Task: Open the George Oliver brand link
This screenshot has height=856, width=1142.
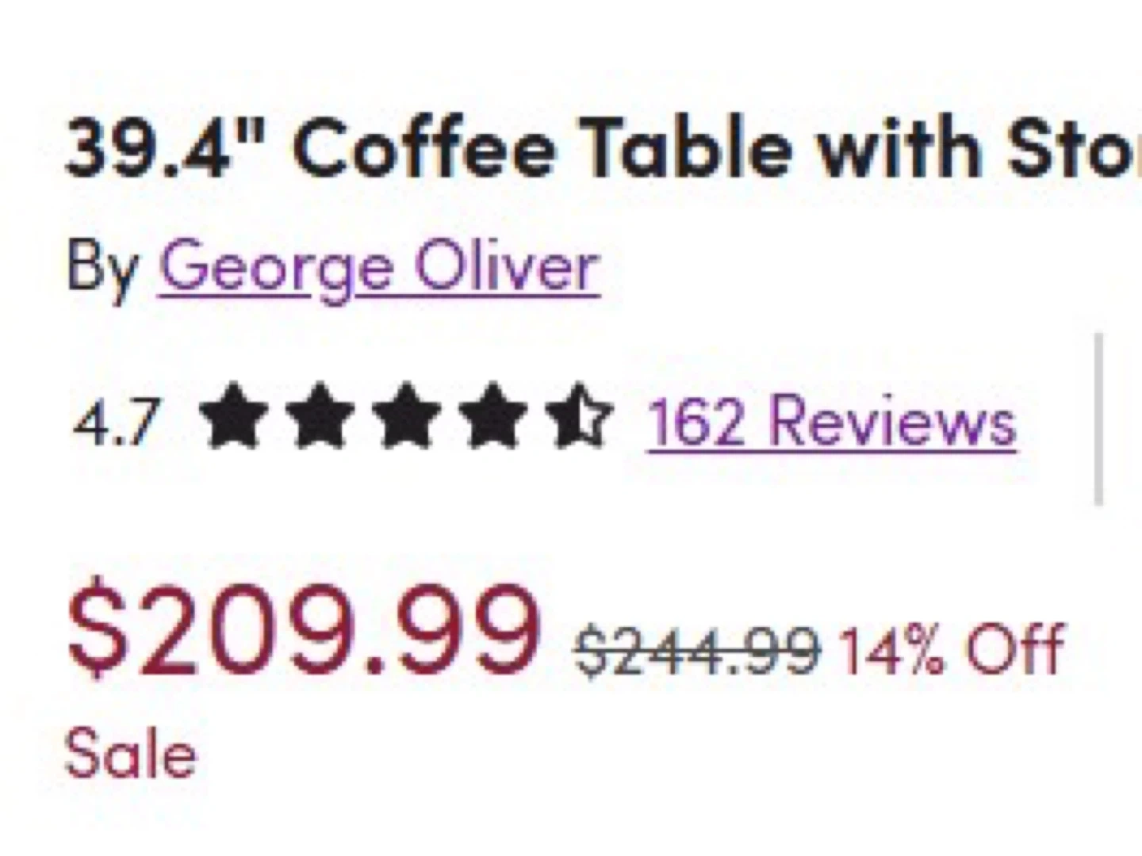Action: pyautogui.click(x=379, y=268)
